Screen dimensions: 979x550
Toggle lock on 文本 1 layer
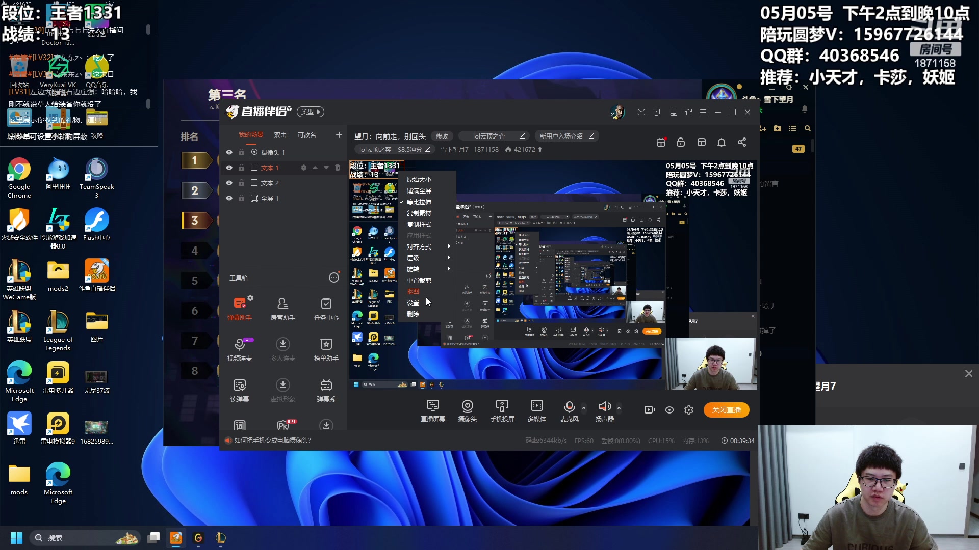[x=242, y=168]
